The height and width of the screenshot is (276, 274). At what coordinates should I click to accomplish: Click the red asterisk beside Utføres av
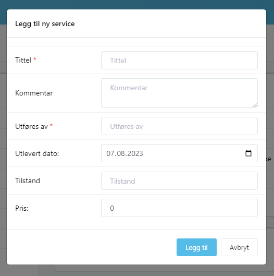point(51,125)
